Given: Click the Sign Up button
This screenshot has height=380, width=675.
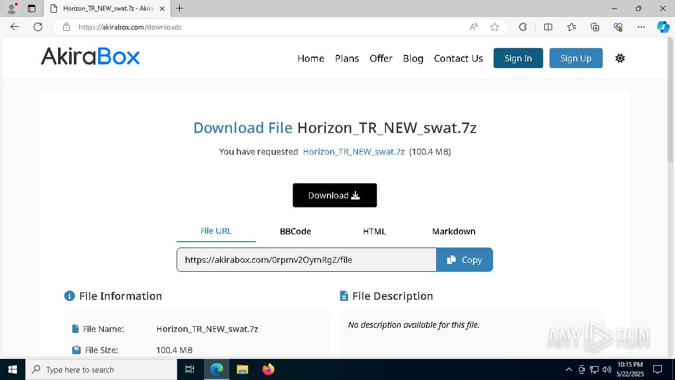Looking at the screenshot, I should click(x=576, y=58).
